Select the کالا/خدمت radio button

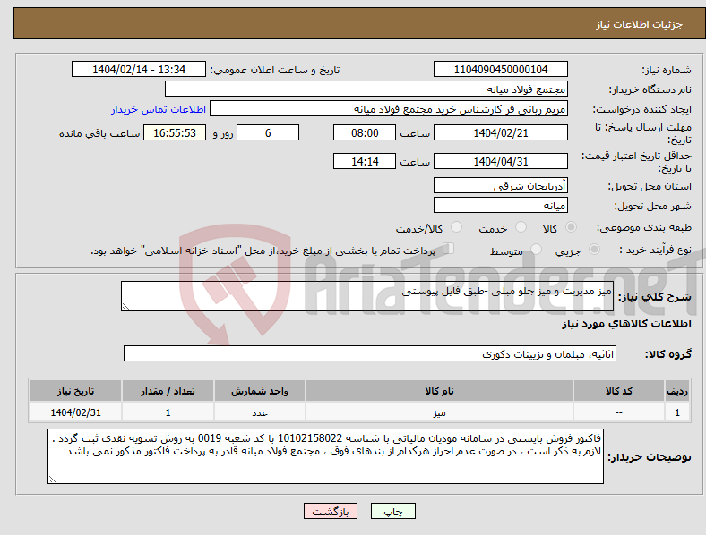click(x=457, y=227)
